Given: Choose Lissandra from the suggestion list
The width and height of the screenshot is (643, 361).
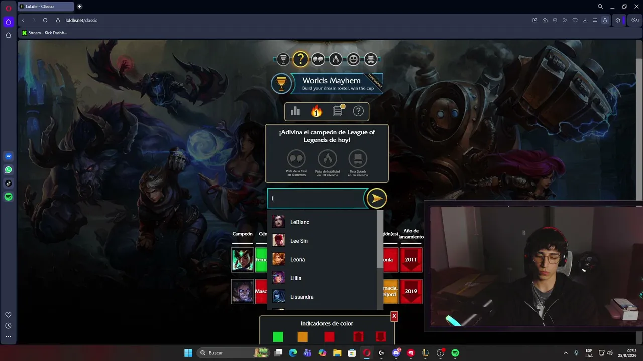Looking at the screenshot, I should pos(321,297).
